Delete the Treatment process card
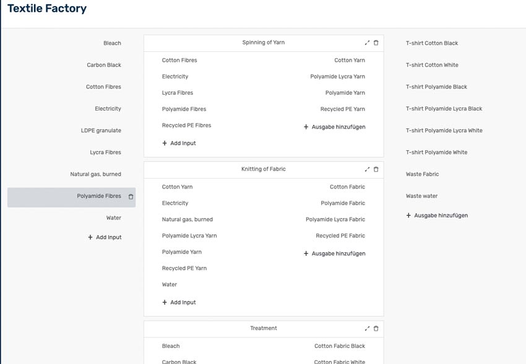 [x=376, y=329]
